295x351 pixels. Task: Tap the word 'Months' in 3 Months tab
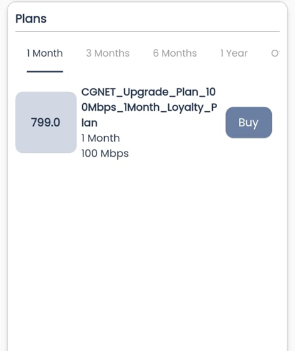pos(112,53)
